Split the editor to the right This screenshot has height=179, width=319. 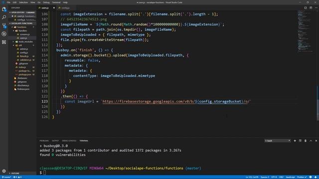point(311,8)
